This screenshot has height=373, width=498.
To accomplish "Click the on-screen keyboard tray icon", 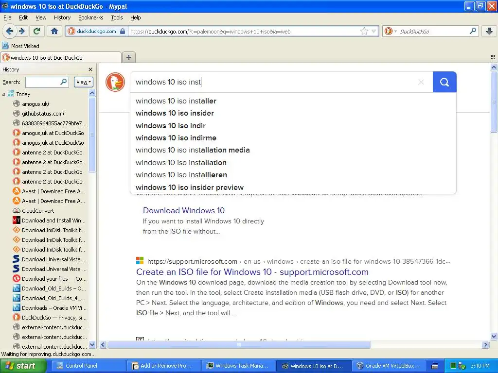I will (x=435, y=366).
